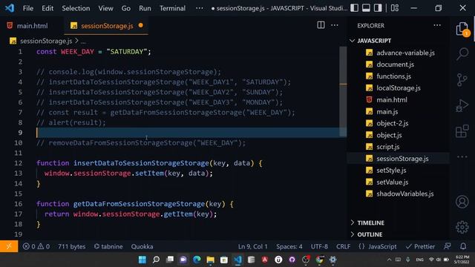Open the notifications bell in status bar
This screenshot has height=267, width=475.
[463, 246]
